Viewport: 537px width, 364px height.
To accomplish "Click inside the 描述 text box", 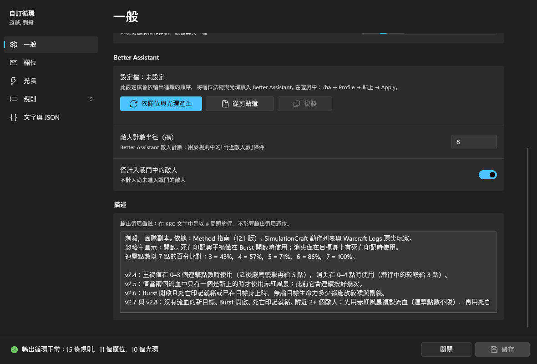I will (308, 272).
